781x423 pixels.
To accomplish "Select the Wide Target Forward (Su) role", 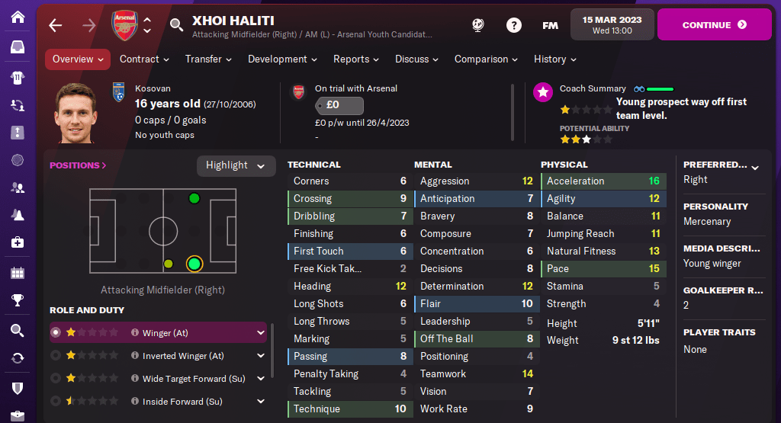I will point(184,379).
